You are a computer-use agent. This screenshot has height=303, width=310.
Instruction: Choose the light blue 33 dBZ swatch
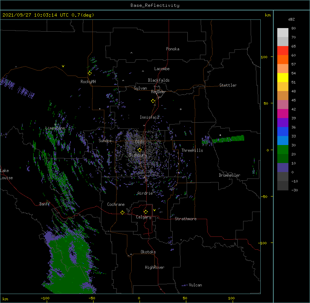tap(283, 141)
